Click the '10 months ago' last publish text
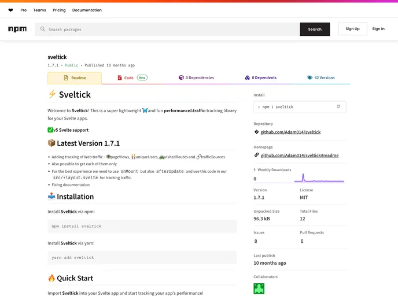 (270, 263)
